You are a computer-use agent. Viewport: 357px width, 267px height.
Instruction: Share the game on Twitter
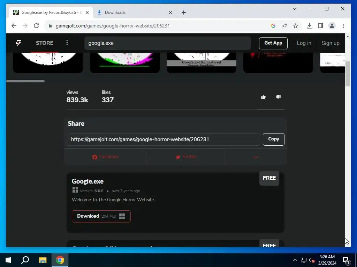(x=186, y=157)
